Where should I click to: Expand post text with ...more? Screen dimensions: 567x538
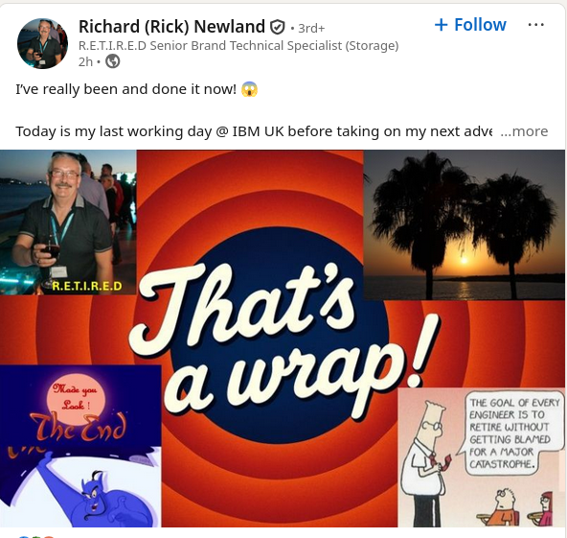coord(524,131)
